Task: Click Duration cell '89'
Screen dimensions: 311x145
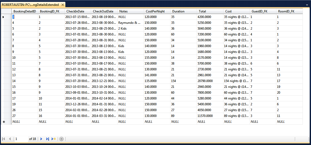Action: tap(183, 116)
